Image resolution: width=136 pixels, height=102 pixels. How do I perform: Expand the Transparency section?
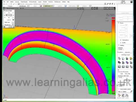coord(121,40)
